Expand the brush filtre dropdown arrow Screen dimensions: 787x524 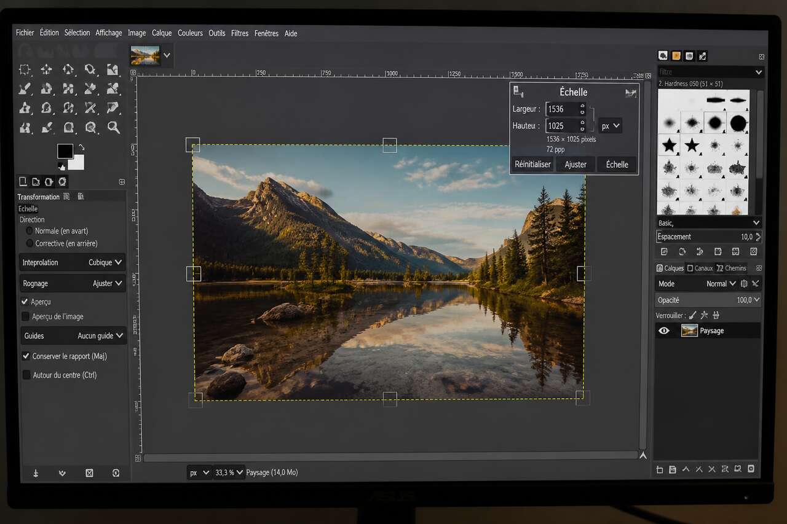759,72
